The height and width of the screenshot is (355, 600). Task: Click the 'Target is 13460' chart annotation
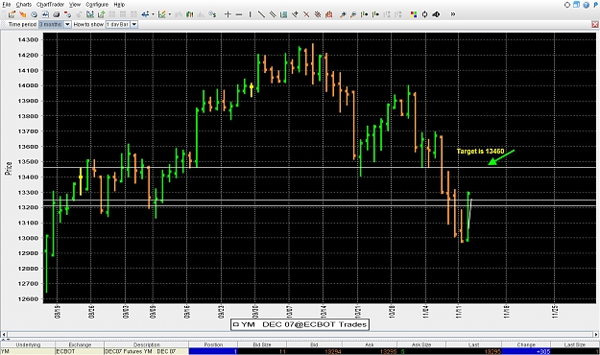[x=480, y=151]
